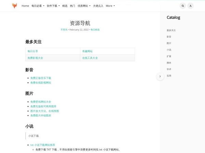Screen dimensions: 205x153
Task: Jump to 小说 in the Catalog
Action: (x=169, y=50)
